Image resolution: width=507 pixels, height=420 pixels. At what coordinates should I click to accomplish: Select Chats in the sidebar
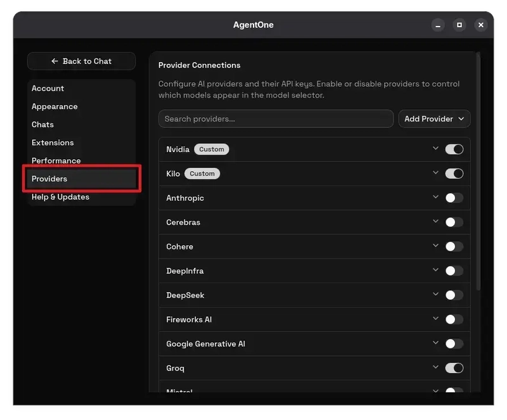coord(82,125)
